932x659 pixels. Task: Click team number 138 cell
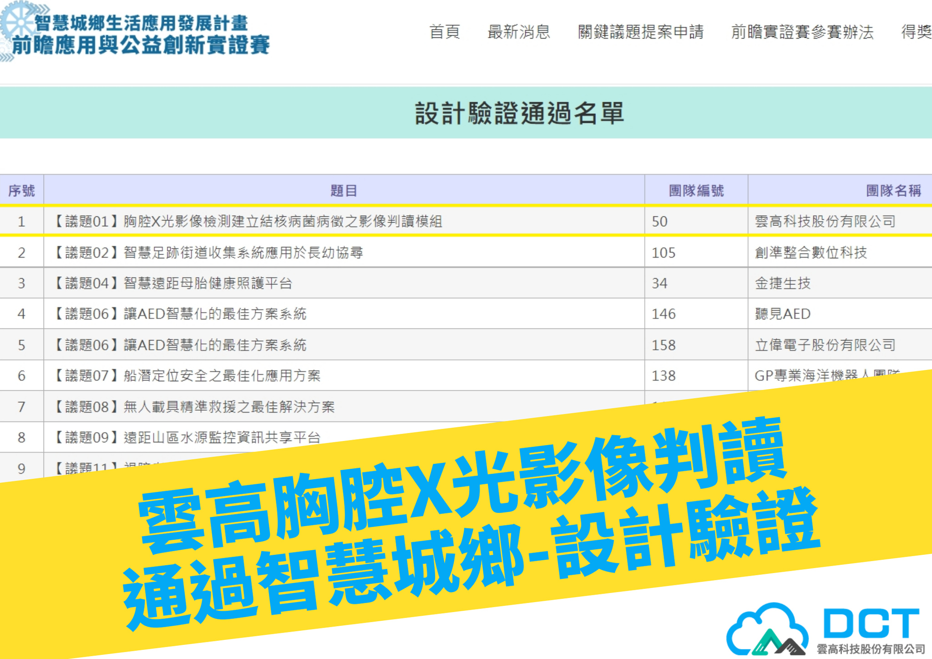[696, 375]
